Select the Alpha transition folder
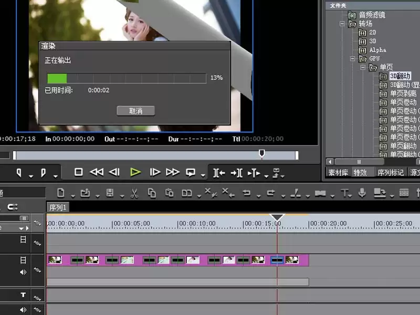This screenshot has height=315, width=420. click(x=377, y=50)
